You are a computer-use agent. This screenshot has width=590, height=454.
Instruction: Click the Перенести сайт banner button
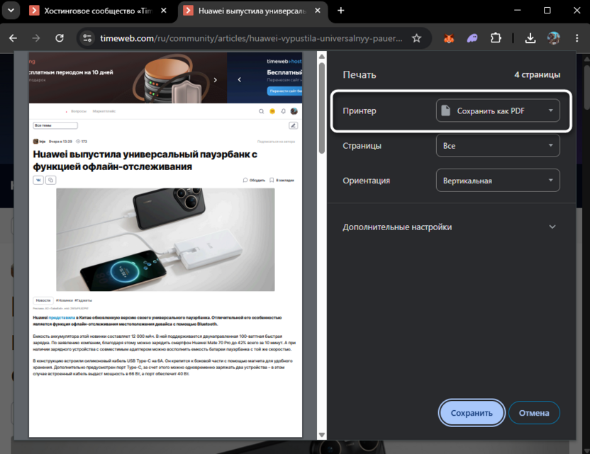coord(285,91)
